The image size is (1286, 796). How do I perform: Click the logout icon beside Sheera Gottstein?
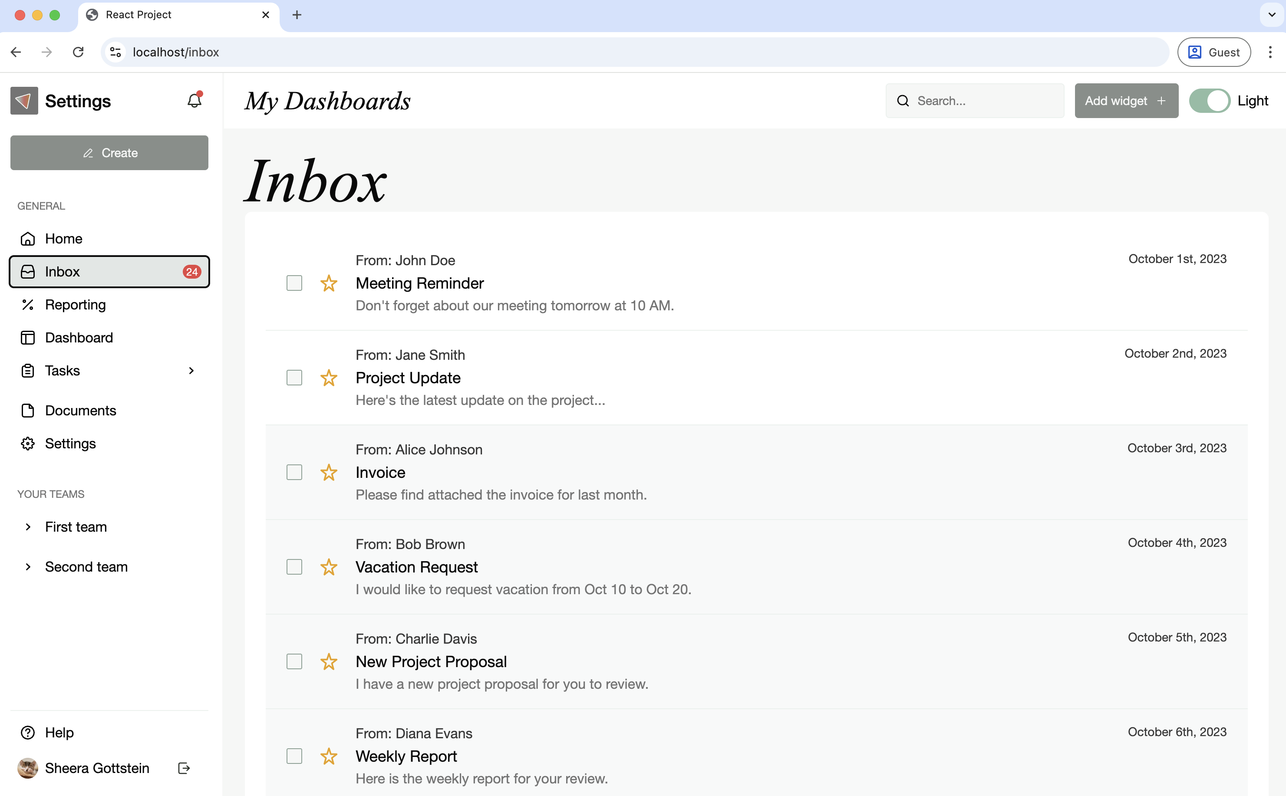(184, 768)
